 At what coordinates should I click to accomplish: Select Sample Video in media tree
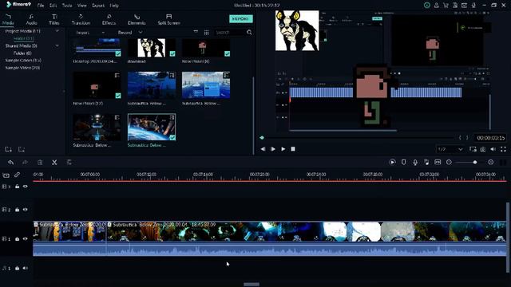coord(22,68)
